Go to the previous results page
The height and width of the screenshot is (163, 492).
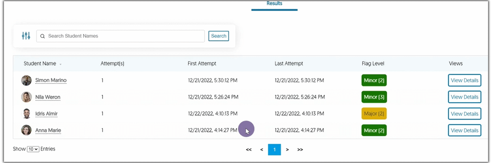(262, 150)
